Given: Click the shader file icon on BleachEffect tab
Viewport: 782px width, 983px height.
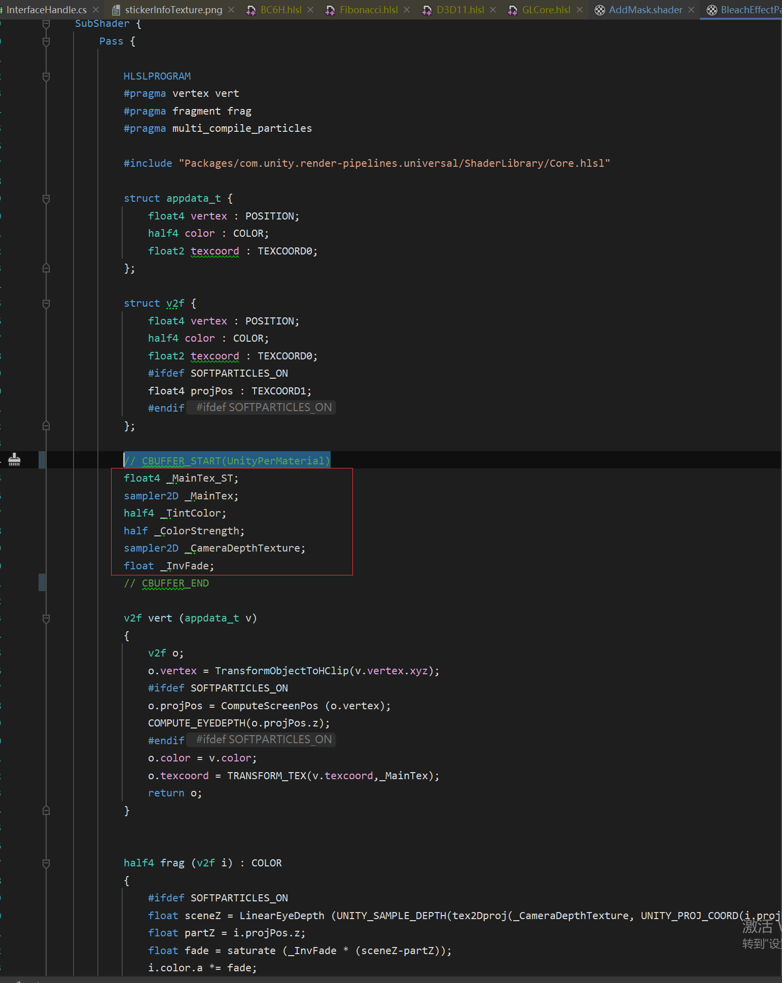Looking at the screenshot, I should click(712, 10).
